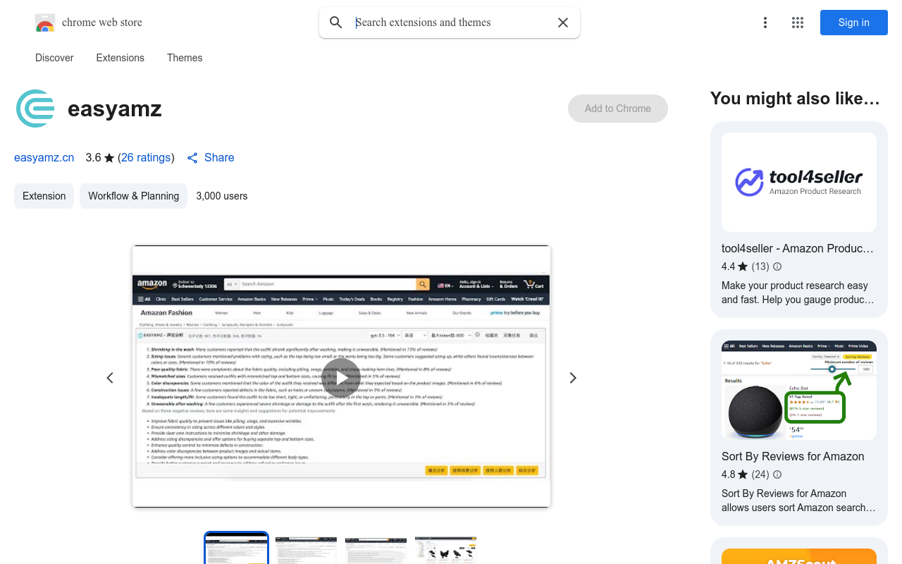Open the Extensions tab

[121, 58]
